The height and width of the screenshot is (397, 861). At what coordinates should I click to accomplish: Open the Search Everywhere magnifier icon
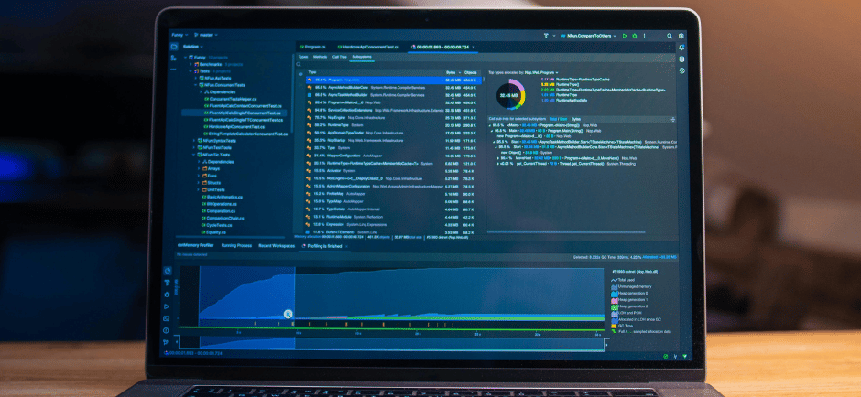[x=670, y=36]
